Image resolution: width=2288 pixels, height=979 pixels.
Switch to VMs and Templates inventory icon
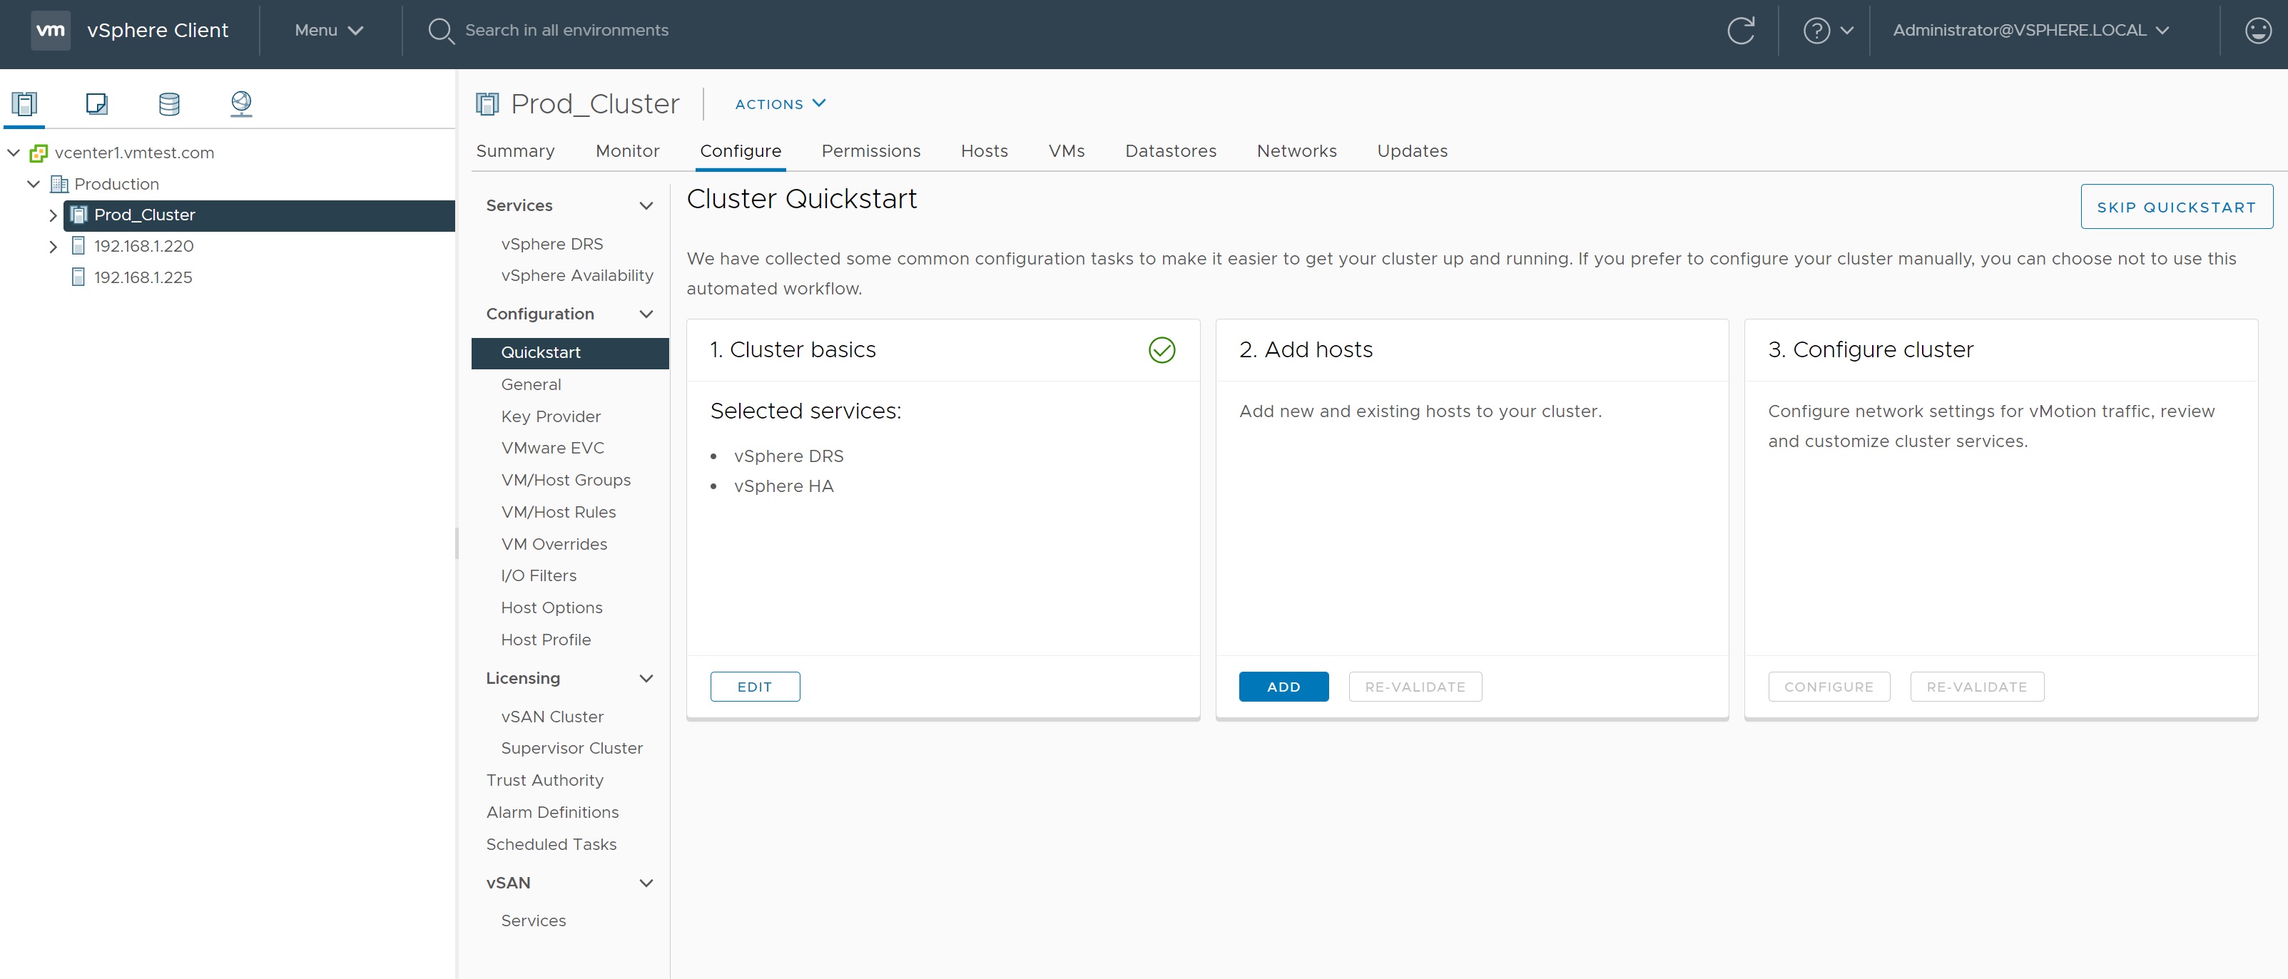[97, 104]
